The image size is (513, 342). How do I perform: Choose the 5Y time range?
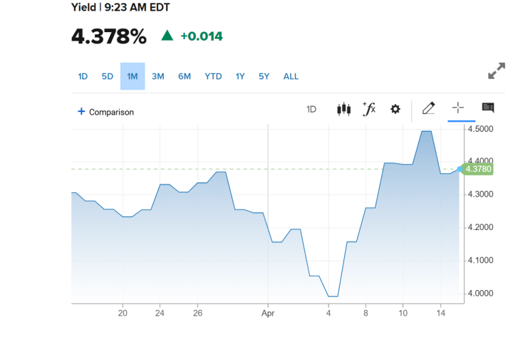[x=264, y=76]
